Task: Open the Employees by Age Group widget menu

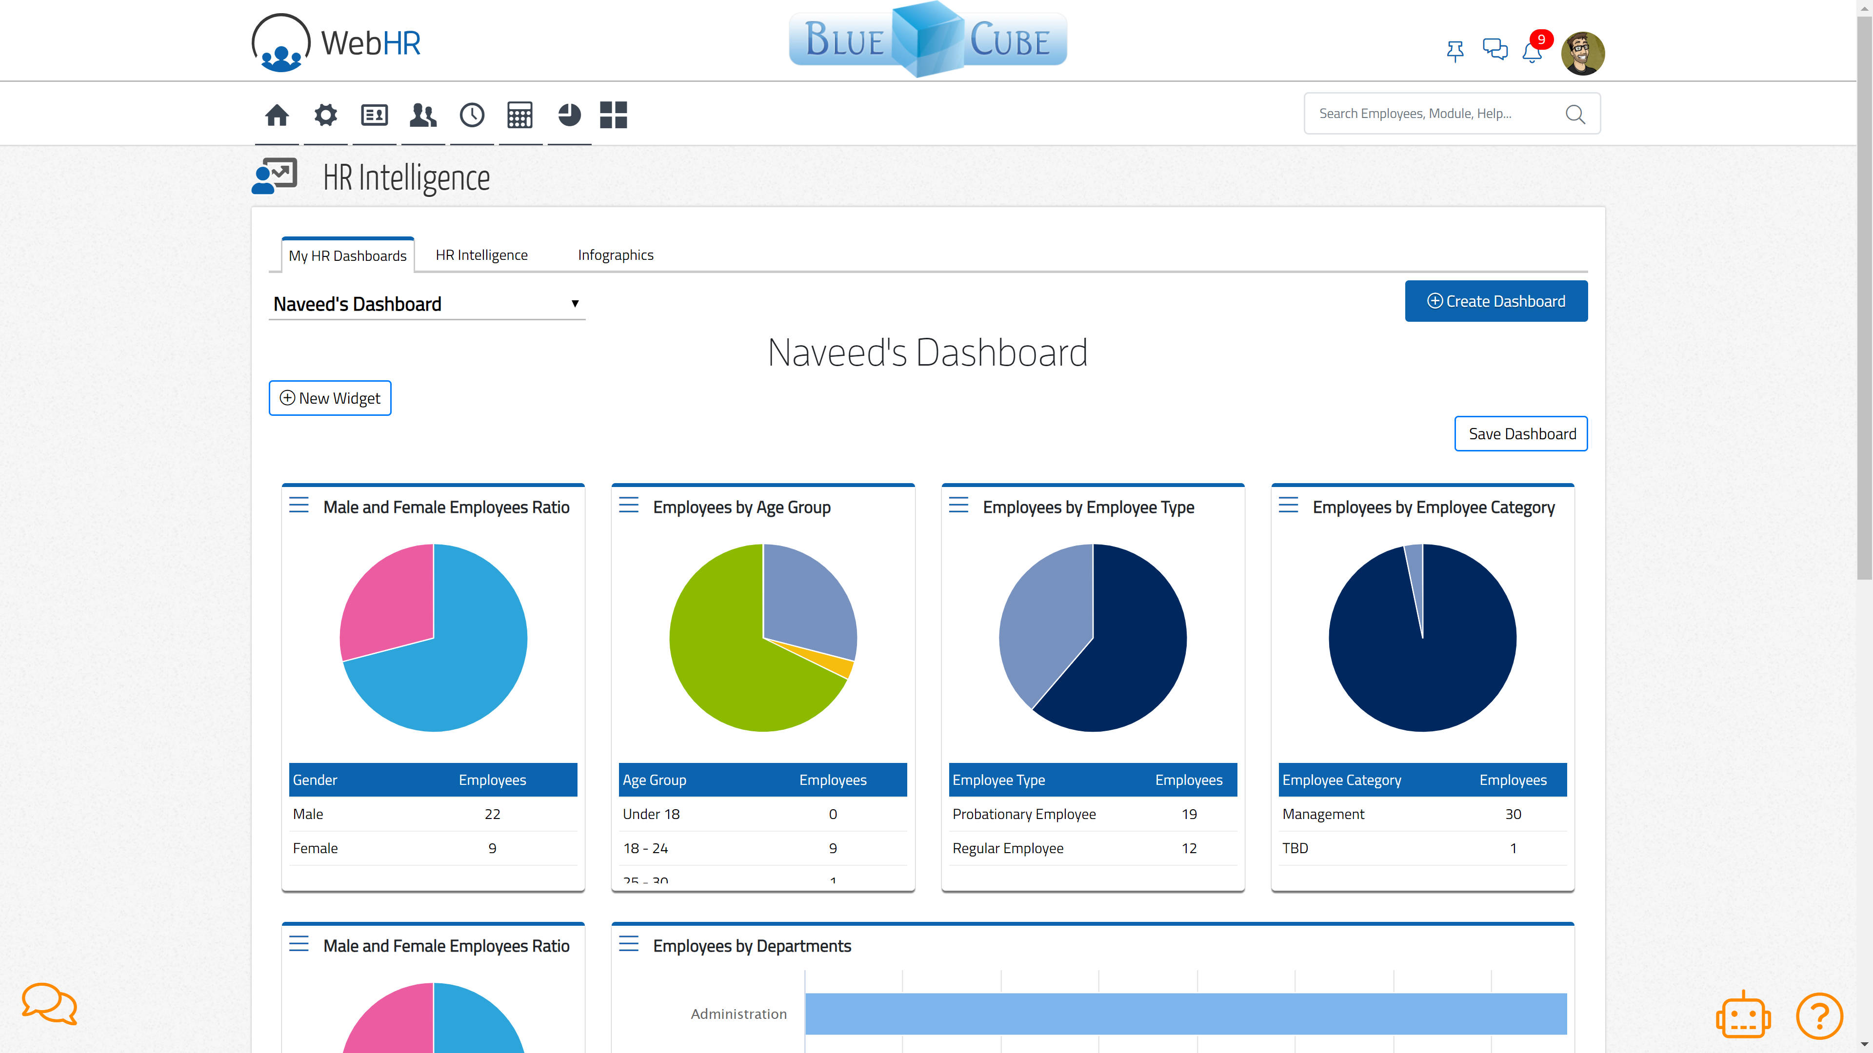Action: 629,507
